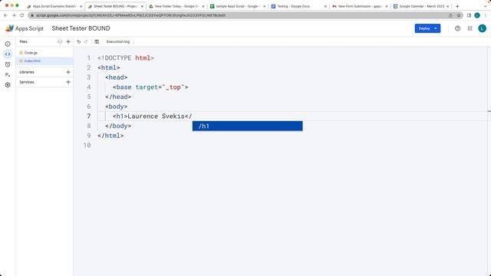Open the Triggers page in the sidebar
Image resolution: width=491 pixels, height=276 pixels.
click(8, 64)
